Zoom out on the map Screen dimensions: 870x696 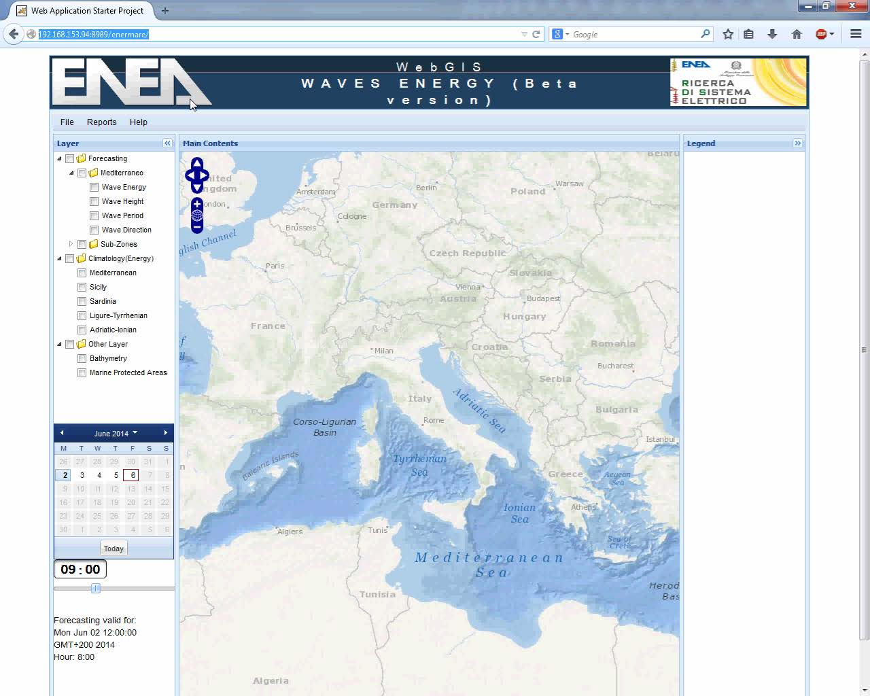tap(197, 227)
